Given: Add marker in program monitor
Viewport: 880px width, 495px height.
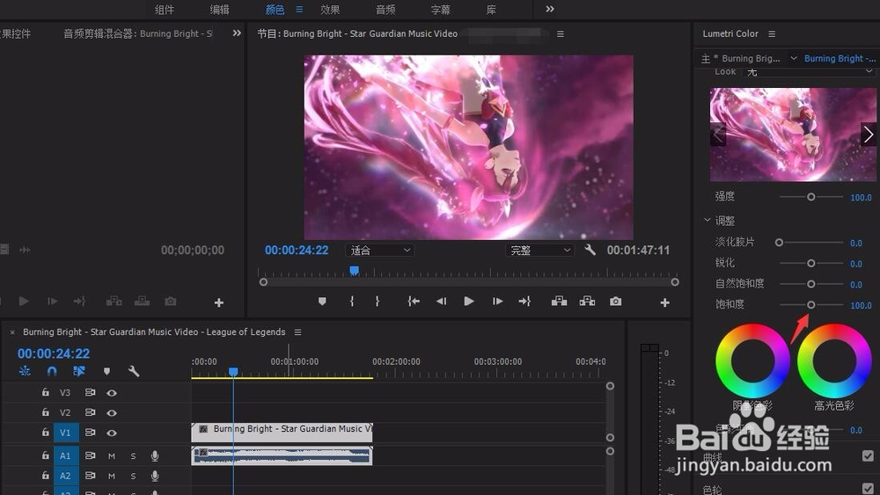Looking at the screenshot, I should click(322, 302).
